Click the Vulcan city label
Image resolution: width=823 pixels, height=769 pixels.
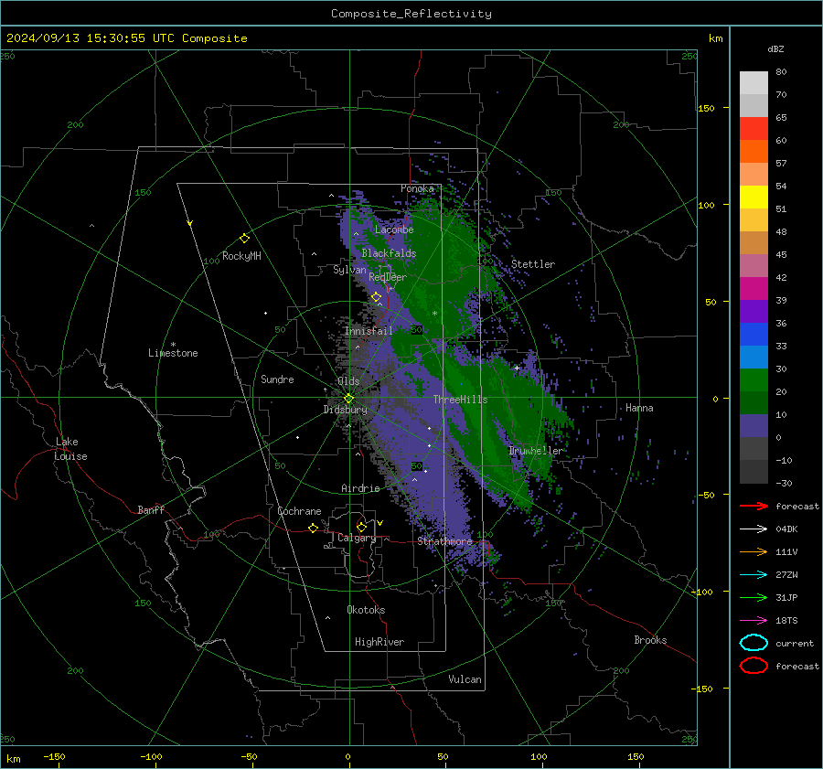point(465,679)
